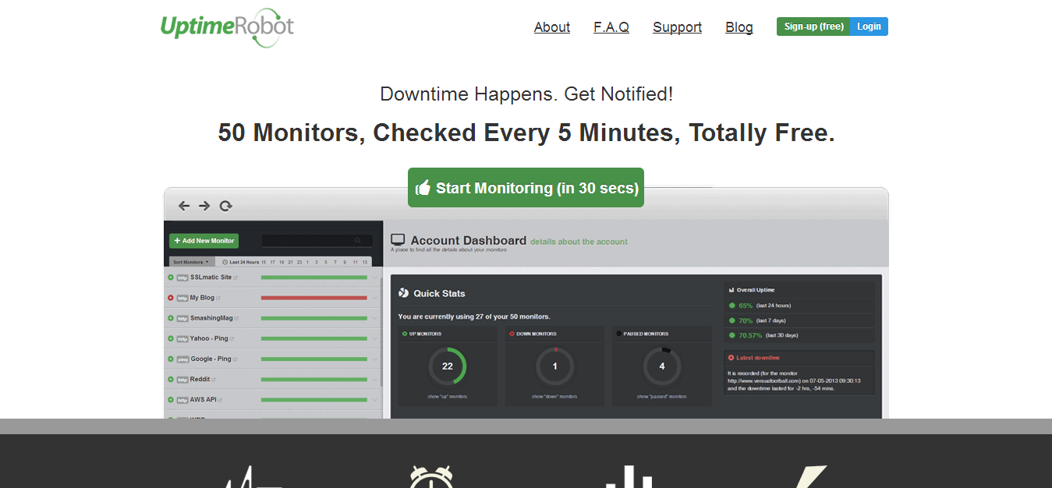This screenshot has height=488, width=1052.
Task: Expand the Yahoo - Ping row chevron
Action: pyautogui.click(x=375, y=338)
